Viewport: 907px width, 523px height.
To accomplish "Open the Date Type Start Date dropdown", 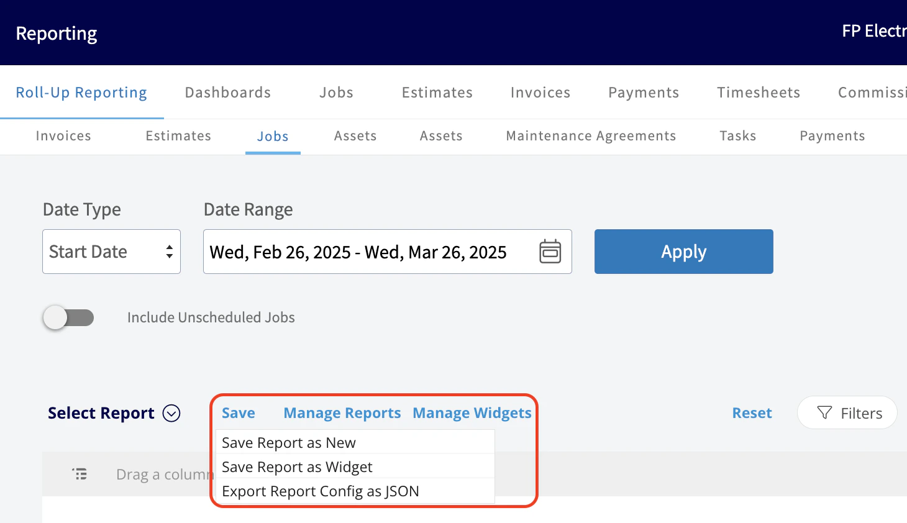I will pyautogui.click(x=111, y=252).
